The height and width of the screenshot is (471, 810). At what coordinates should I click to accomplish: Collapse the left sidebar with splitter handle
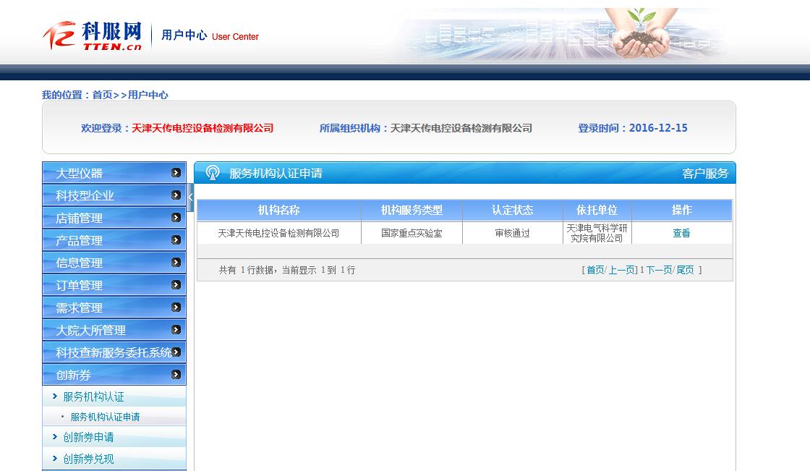191,197
